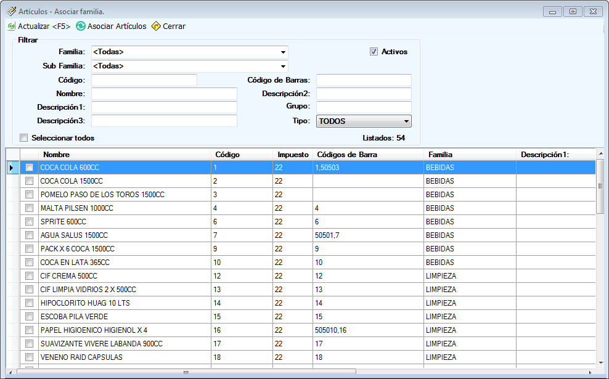Focus the Descripción3 input field
Image resolution: width=609 pixels, height=379 pixels.
(165, 121)
